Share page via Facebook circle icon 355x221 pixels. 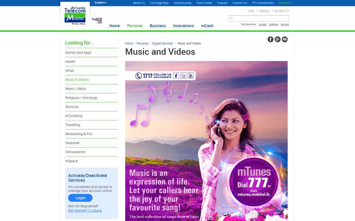coord(270,39)
